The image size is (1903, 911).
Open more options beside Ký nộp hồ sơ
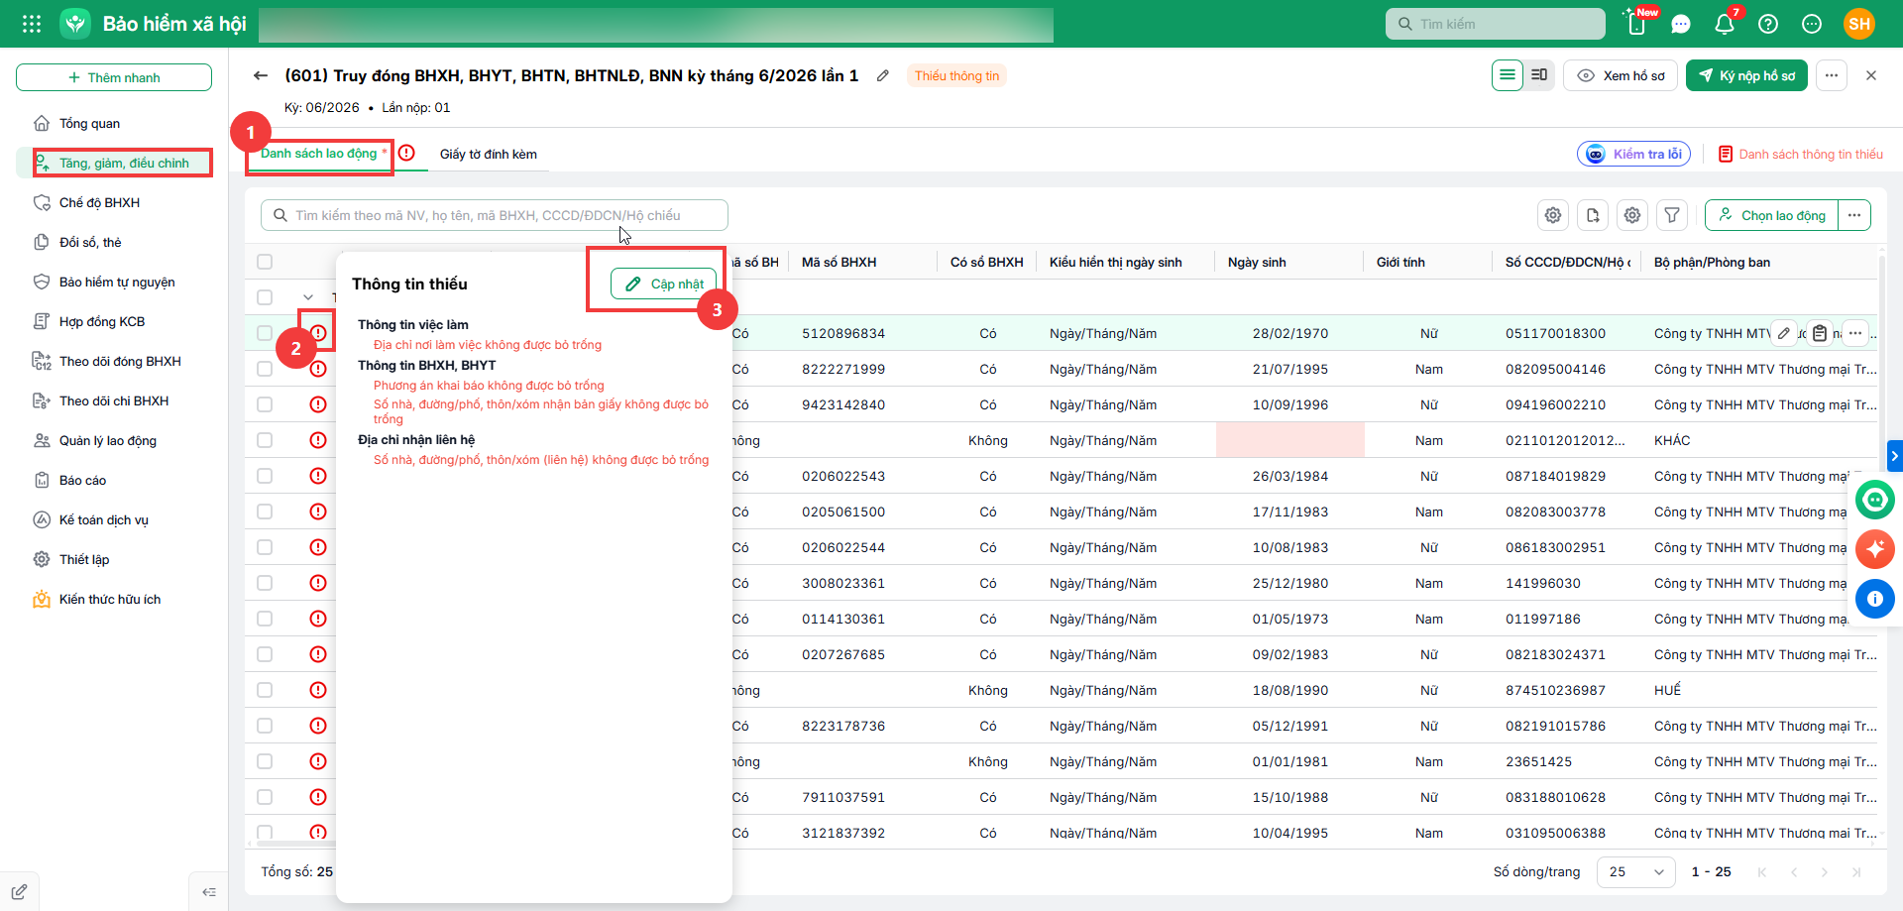(x=1832, y=75)
